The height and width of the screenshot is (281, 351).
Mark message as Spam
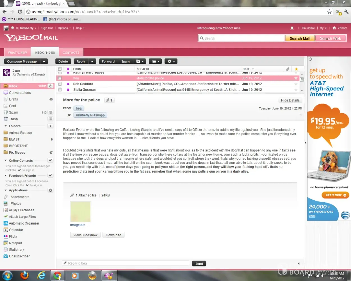(126, 62)
